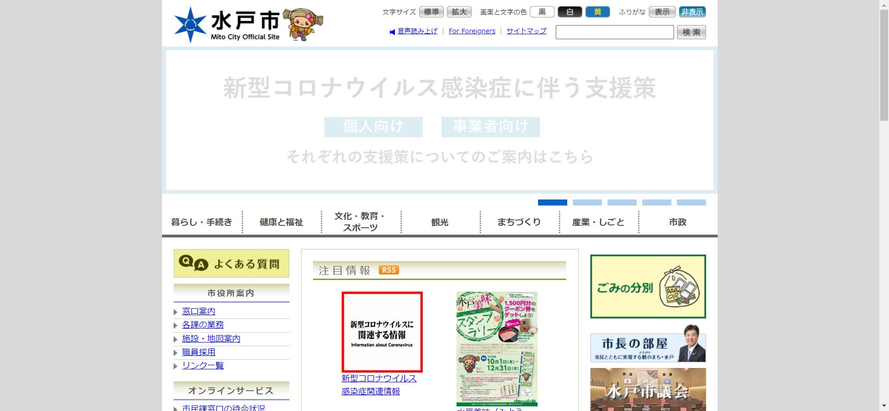Open the 暮らし・手続き menu

click(201, 222)
